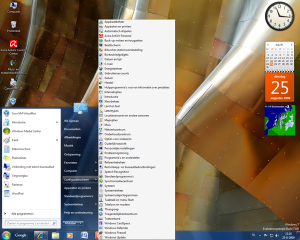Open the Muis- en toetsenbord desktop shortcut
This screenshot has height=240, width=300.
click(13, 66)
